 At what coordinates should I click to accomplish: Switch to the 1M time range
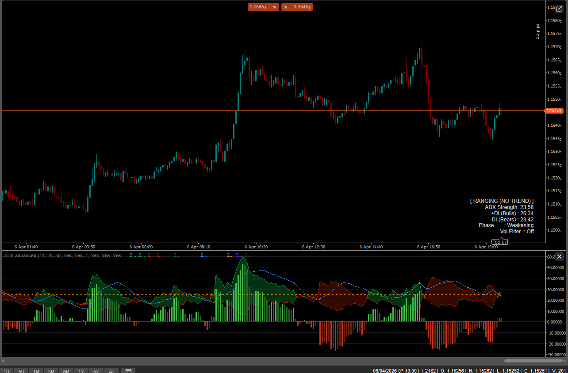tap(36, 371)
